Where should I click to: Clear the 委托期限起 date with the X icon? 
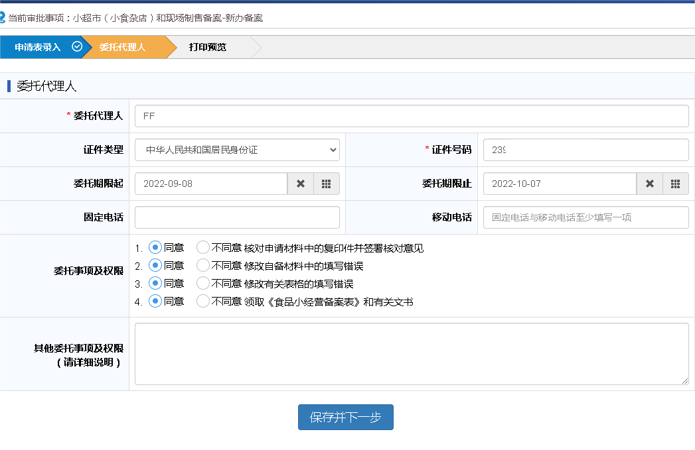(301, 184)
